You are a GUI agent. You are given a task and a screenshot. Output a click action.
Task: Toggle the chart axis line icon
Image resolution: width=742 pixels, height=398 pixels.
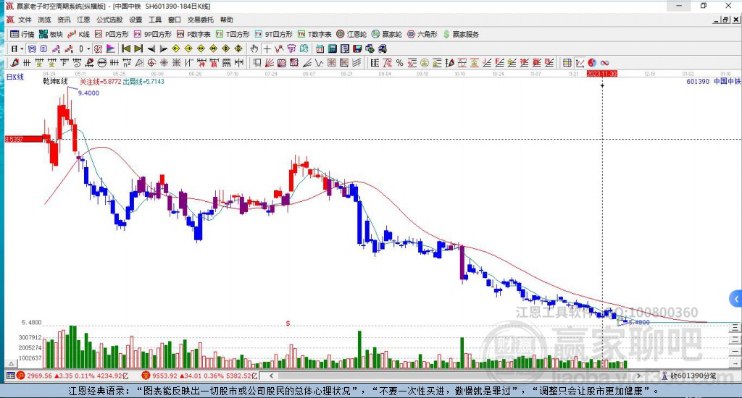pos(580,62)
